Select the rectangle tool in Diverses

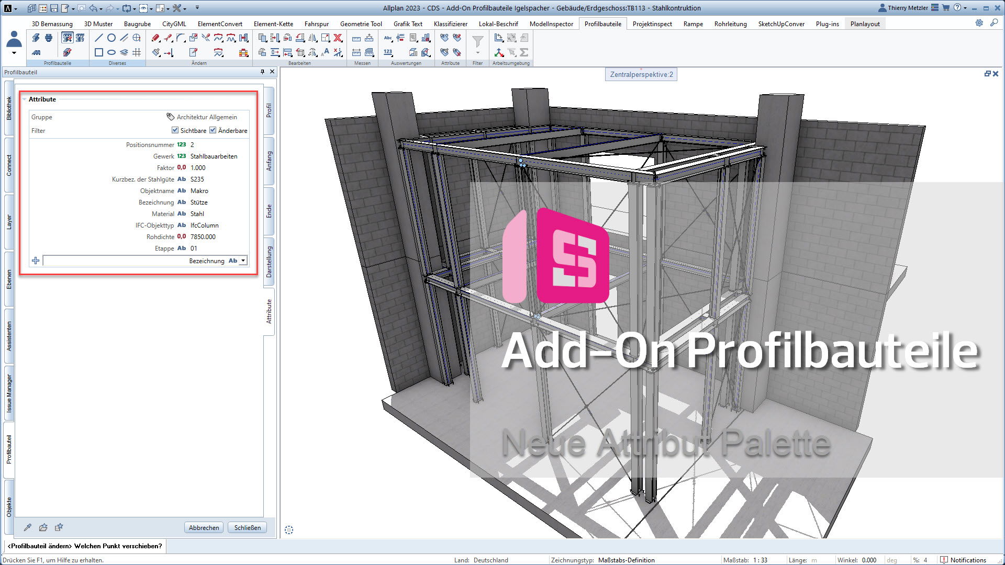pos(98,52)
